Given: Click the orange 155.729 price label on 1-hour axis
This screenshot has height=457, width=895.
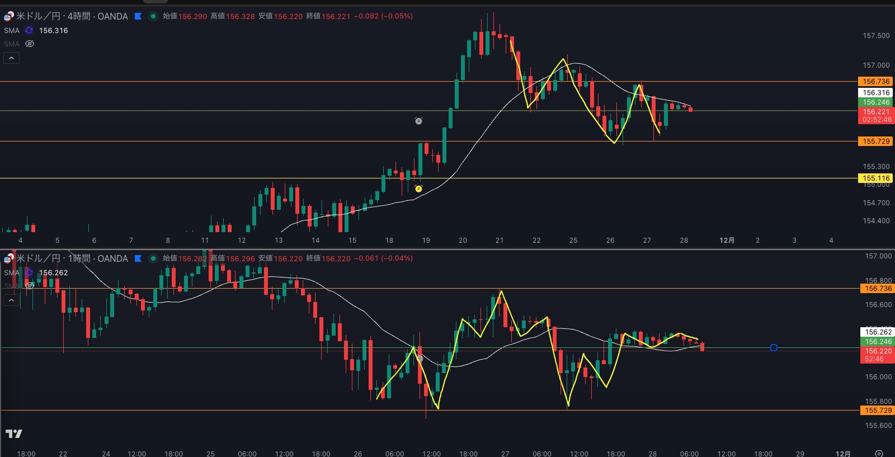Looking at the screenshot, I should tap(878, 411).
